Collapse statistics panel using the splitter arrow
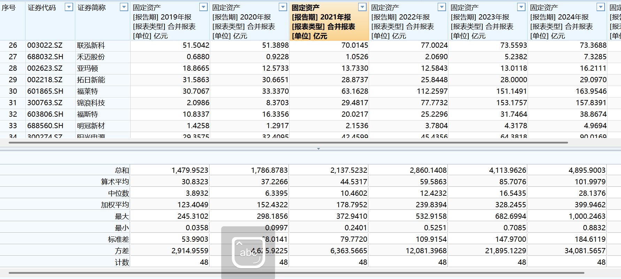The image size is (621, 279). pos(318,149)
